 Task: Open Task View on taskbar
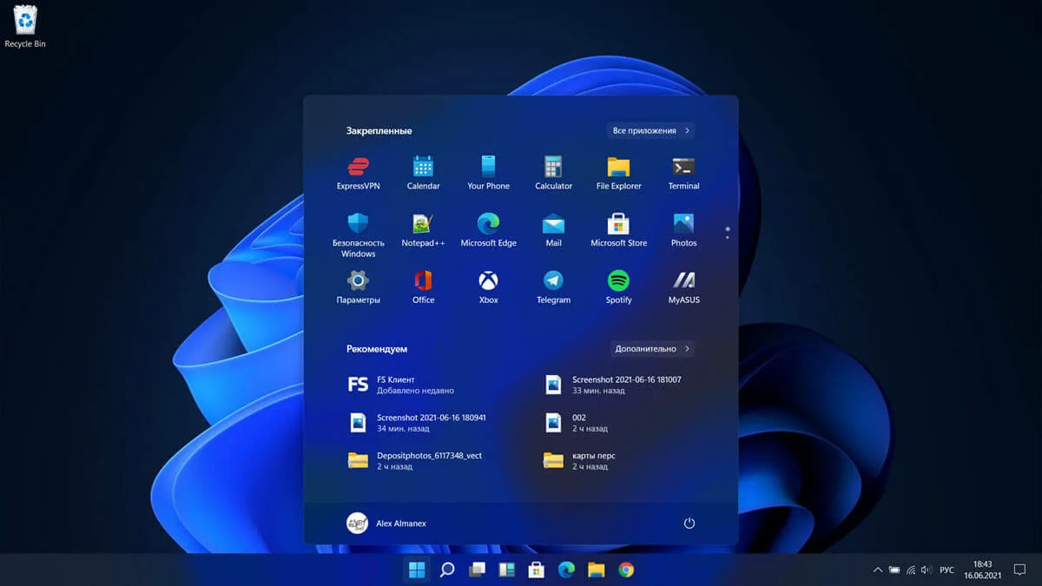point(477,570)
